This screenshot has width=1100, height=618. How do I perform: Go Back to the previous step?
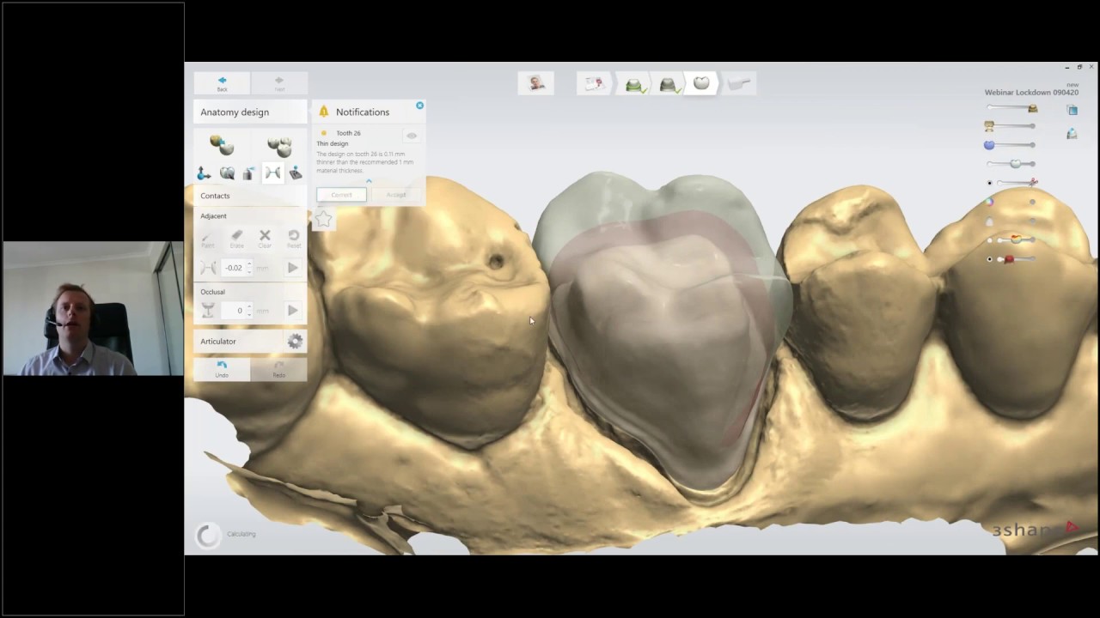222,83
